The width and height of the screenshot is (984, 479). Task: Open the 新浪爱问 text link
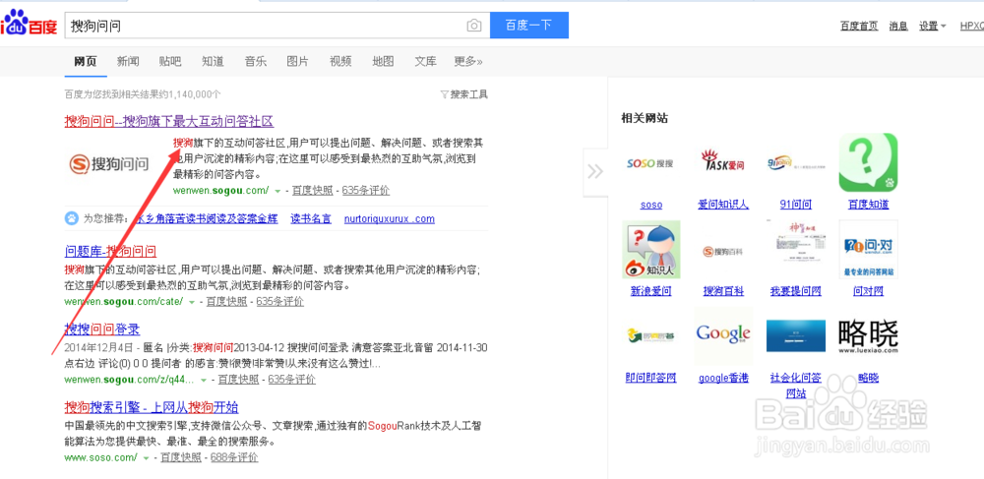tap(650, 291)
